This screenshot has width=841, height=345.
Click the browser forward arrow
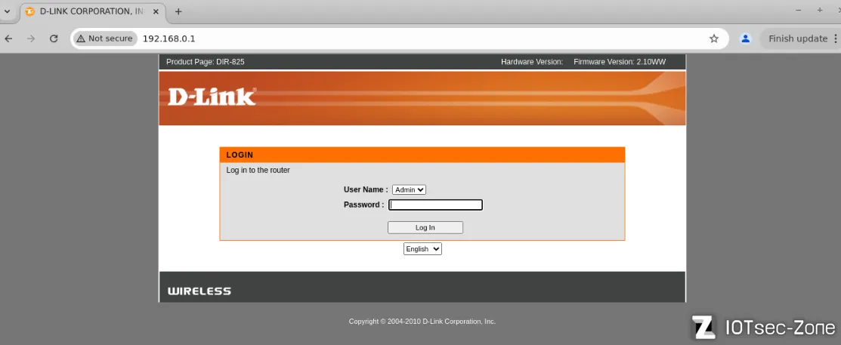31,39
